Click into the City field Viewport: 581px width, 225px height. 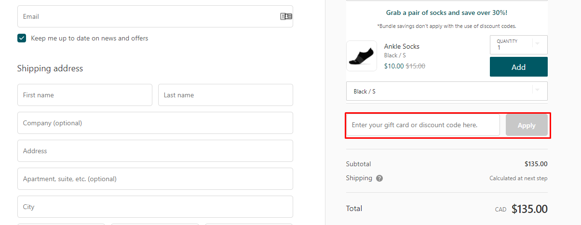[x=155, y=207]
